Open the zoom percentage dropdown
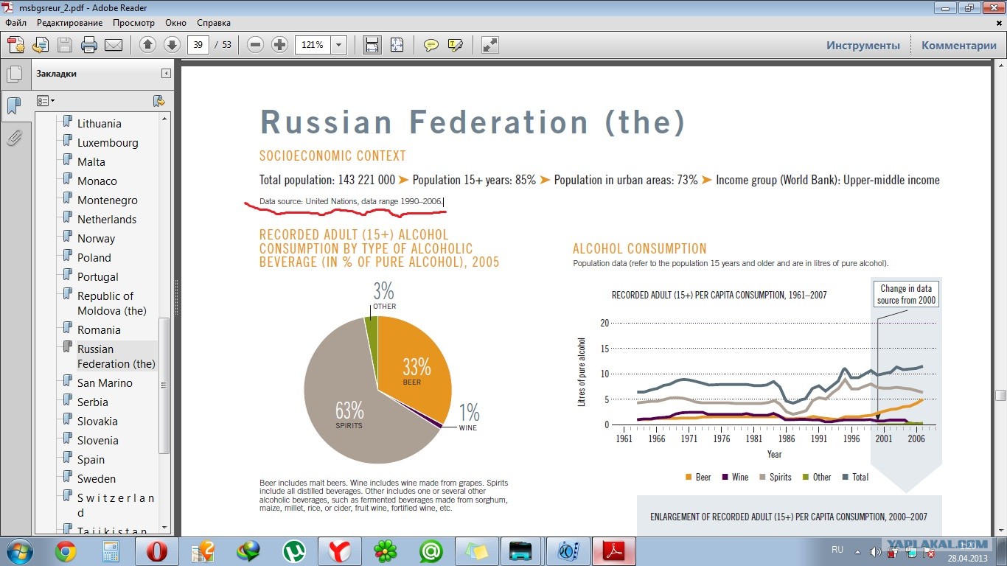Image resolution: width=1007 pixels, height=566 pixels. pos(339,45)
